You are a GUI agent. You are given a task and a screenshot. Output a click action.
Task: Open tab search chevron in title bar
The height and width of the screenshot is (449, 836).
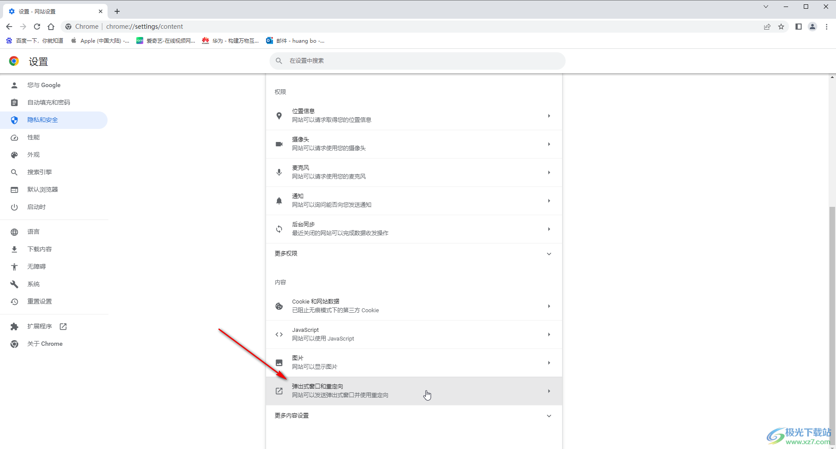coord(766,7)
